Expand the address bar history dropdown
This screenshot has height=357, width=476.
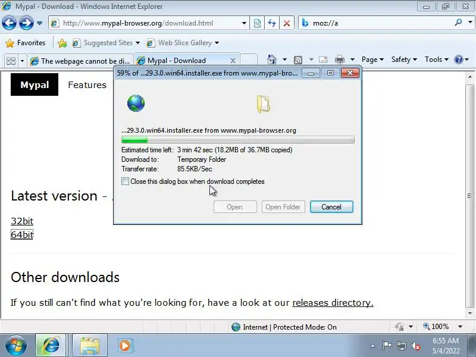[x=244, y=23]
